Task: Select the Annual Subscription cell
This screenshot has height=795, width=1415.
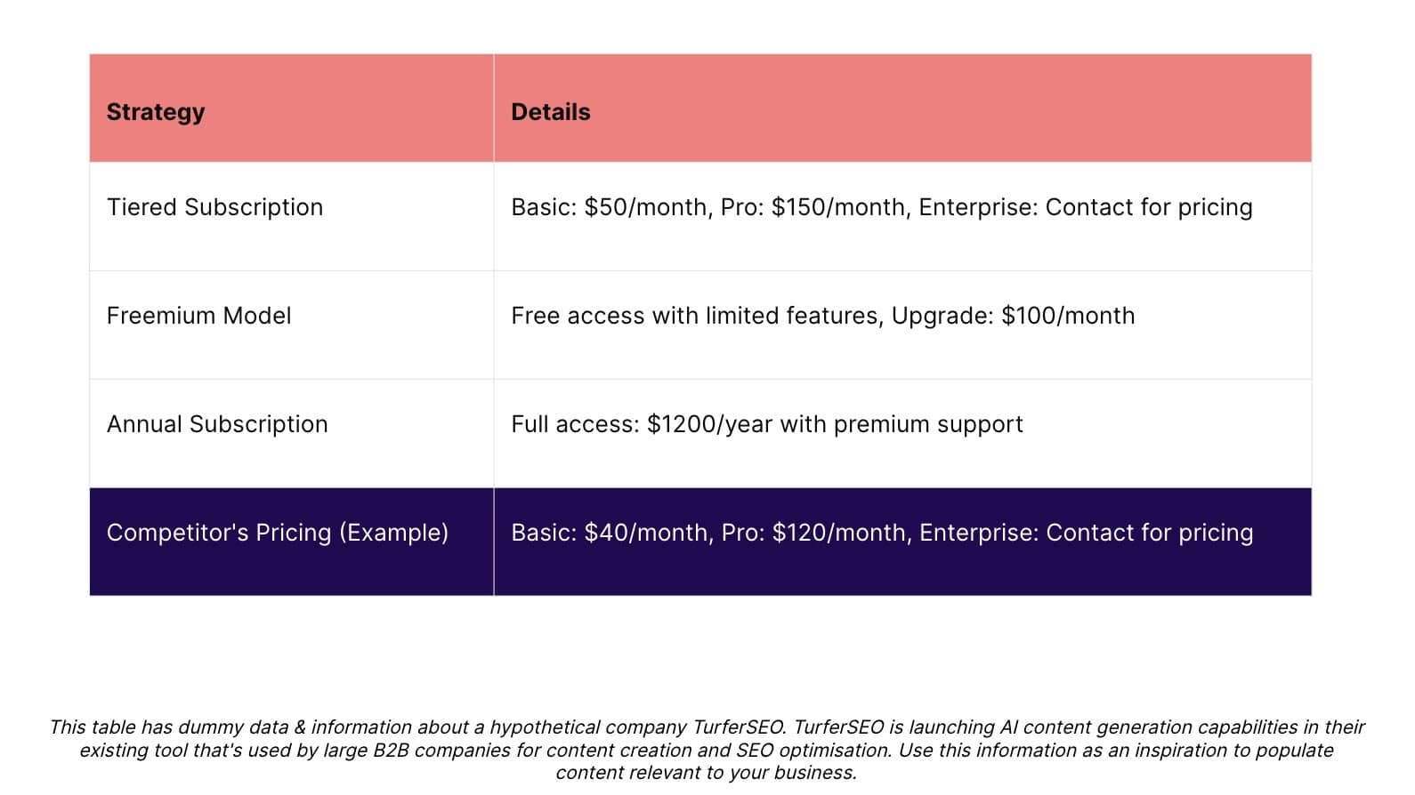Action: pyautogui.click(x=291, y=434)
